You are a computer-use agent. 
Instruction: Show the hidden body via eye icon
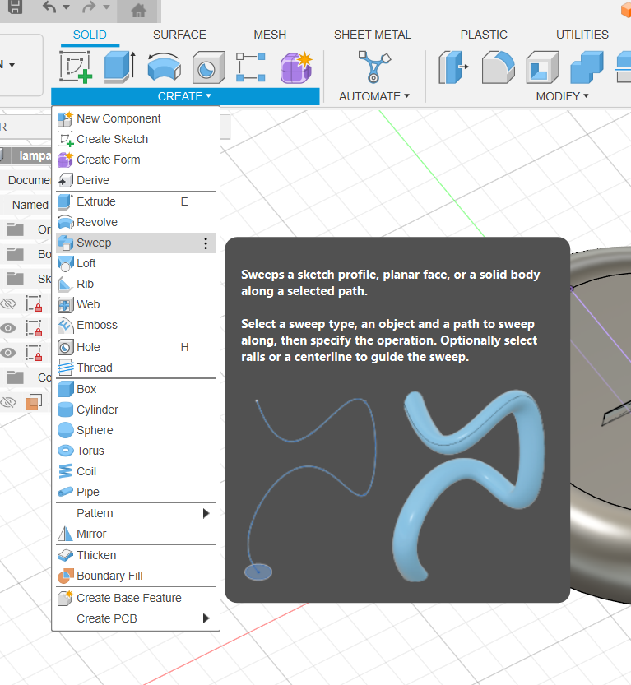(8, 402)
